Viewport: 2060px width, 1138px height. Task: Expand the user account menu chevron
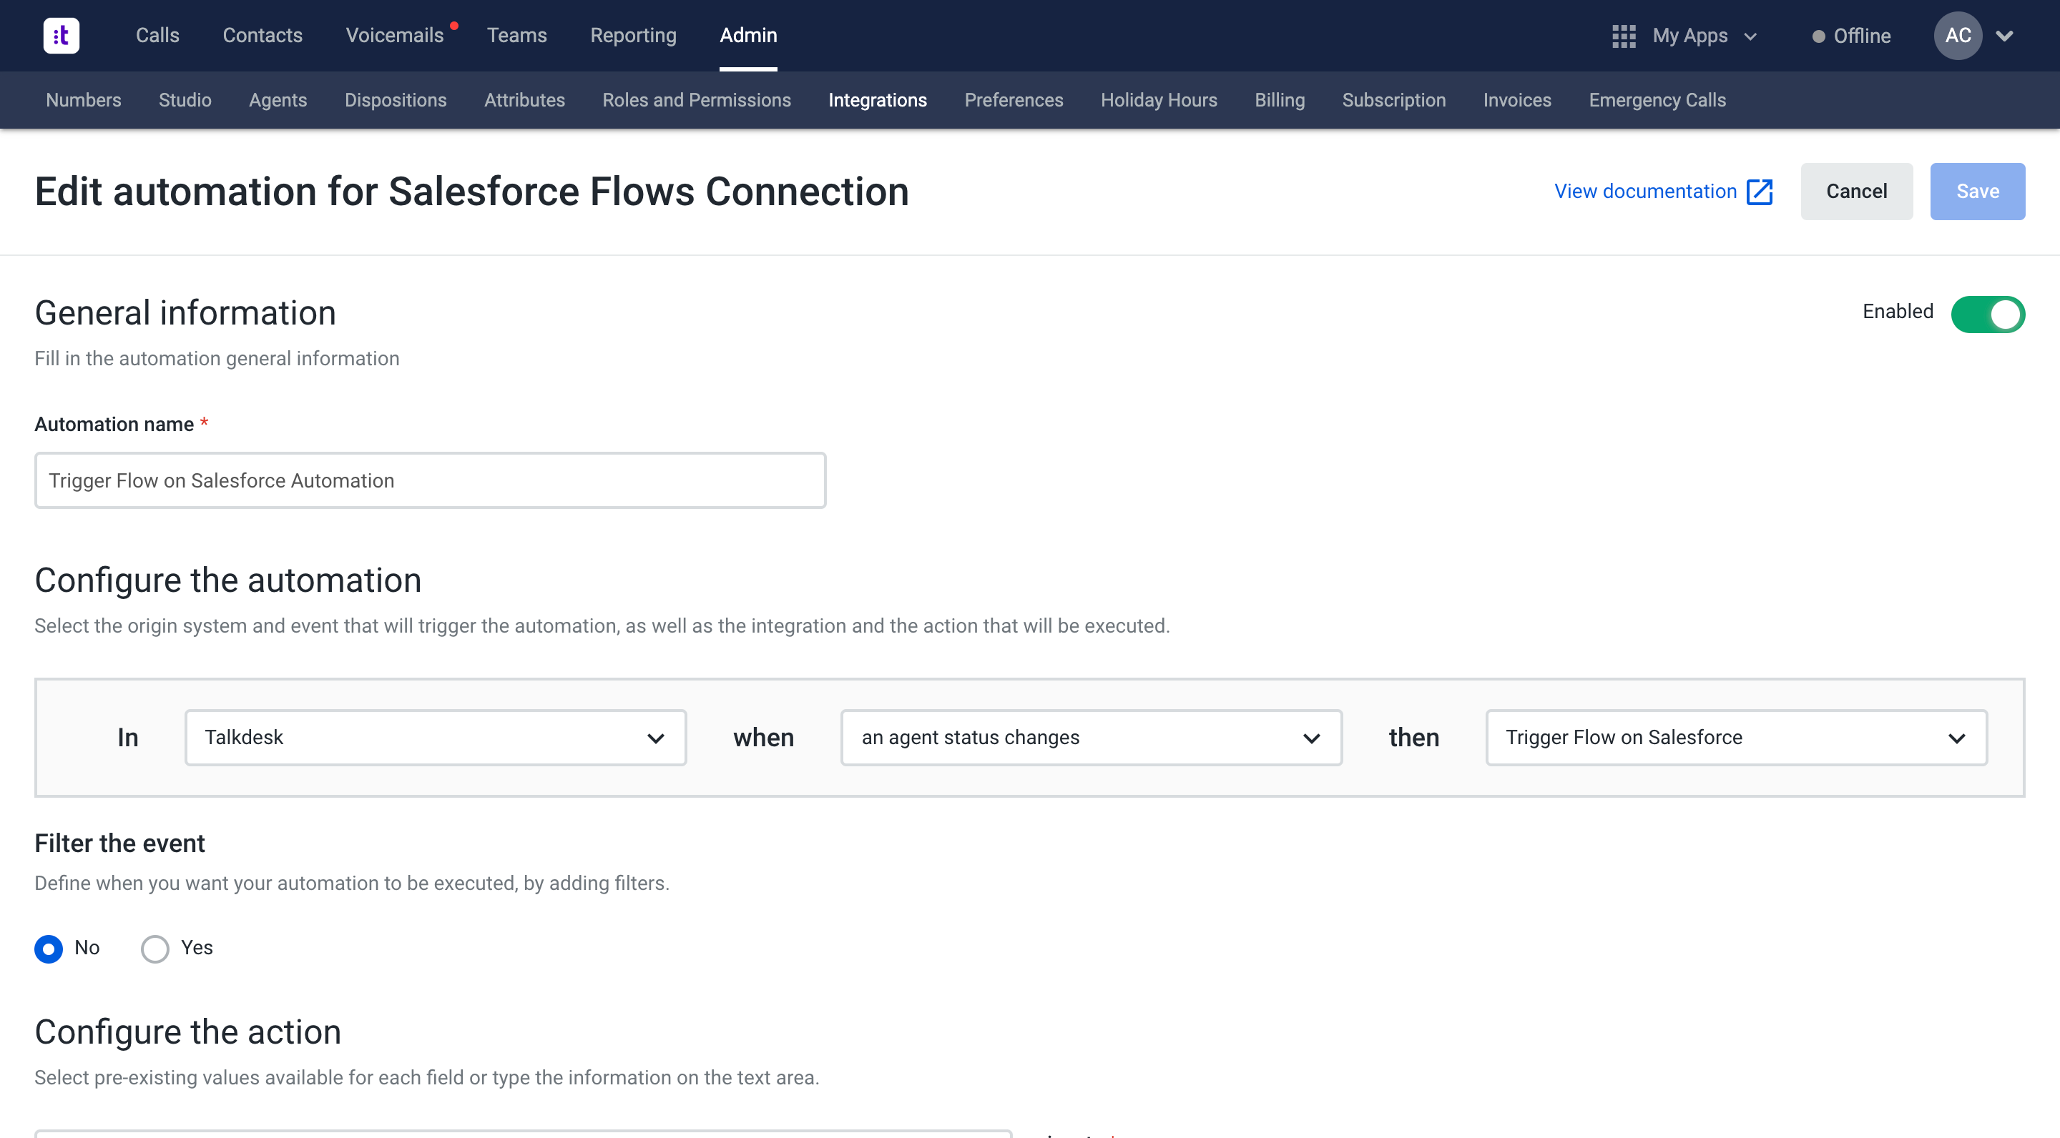[2005, 36]
